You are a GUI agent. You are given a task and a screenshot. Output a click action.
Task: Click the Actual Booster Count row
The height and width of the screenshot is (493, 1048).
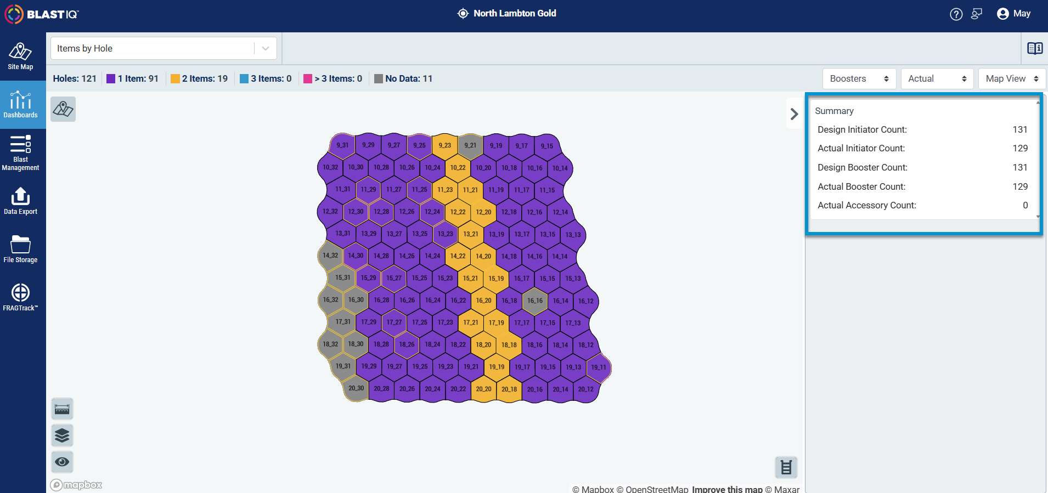point(922,186)
